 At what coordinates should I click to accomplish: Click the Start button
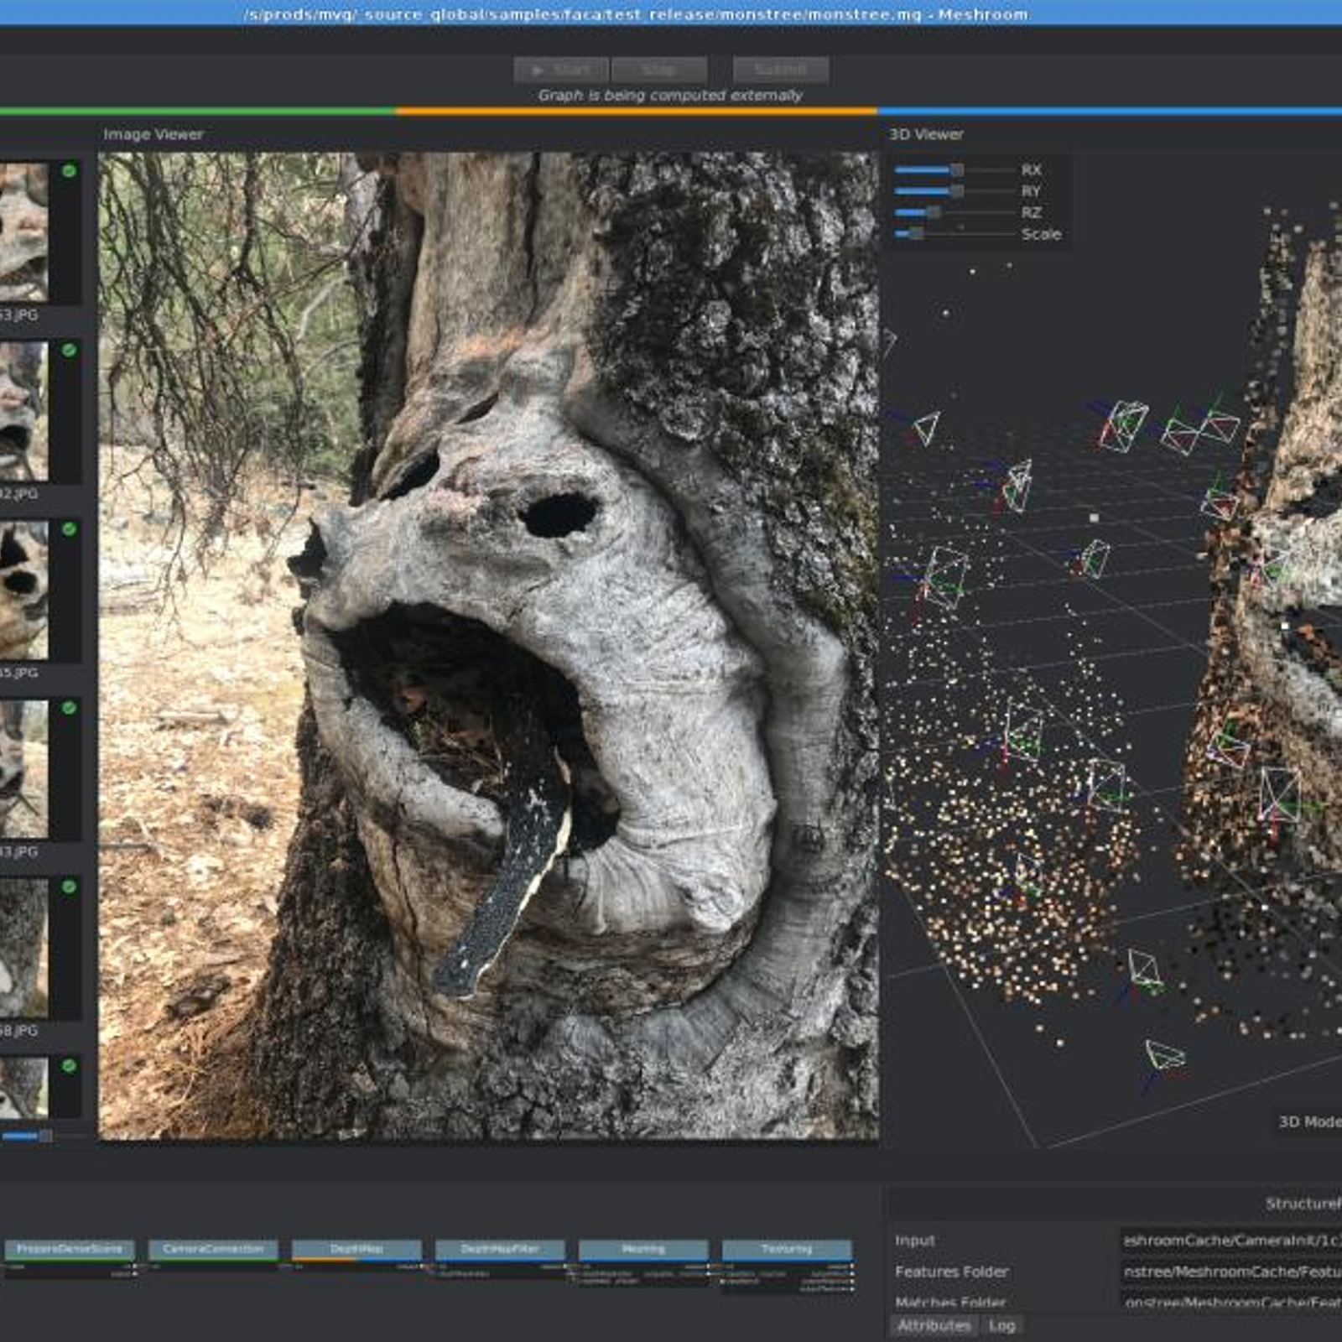pyautogui.click(x=561, y=70)
